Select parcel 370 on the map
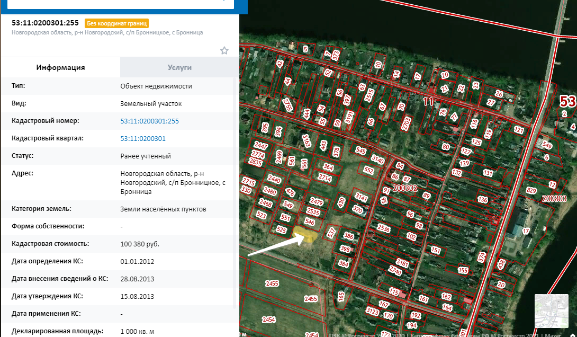 (357, 209)
